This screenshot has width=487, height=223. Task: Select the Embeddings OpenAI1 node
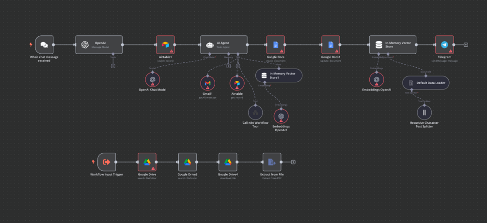pyautogui.click(x=281, y=116)
